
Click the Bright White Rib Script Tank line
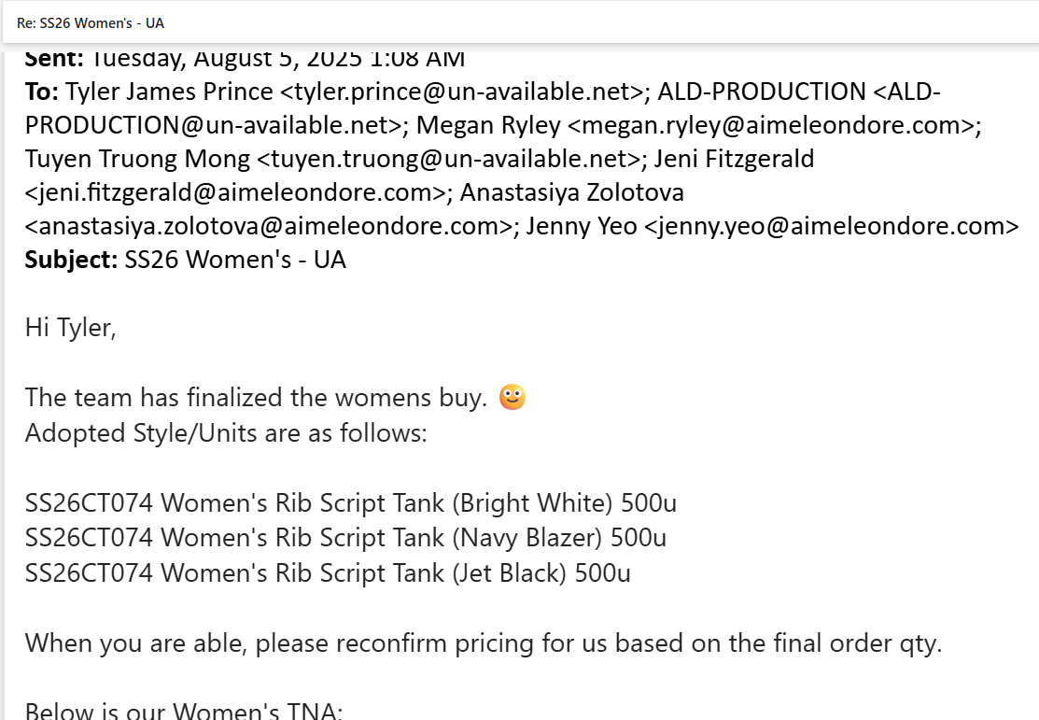coord(350,503)
